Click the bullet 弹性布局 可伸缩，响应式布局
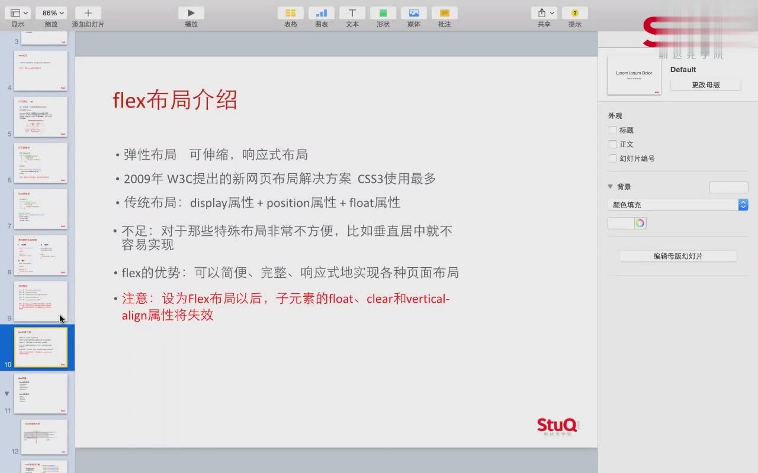The height and width of the screenshot is (473, 758). tap(216, 155)
